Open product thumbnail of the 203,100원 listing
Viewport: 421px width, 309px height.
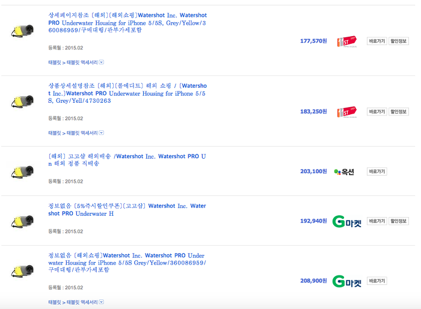(x=22, y=171)
